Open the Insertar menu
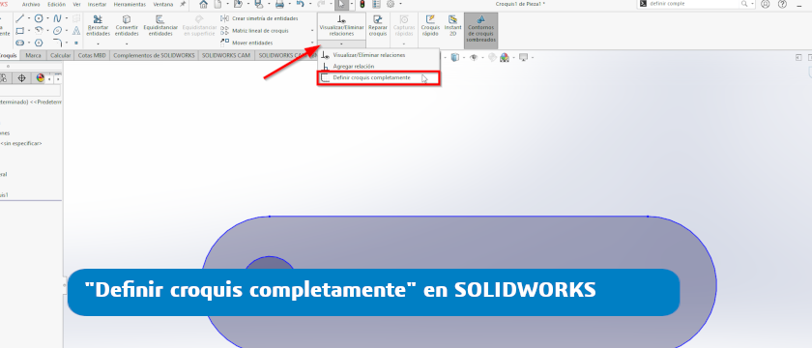The height and width of the screenshot is (348, 812). (x=98, y=4)
